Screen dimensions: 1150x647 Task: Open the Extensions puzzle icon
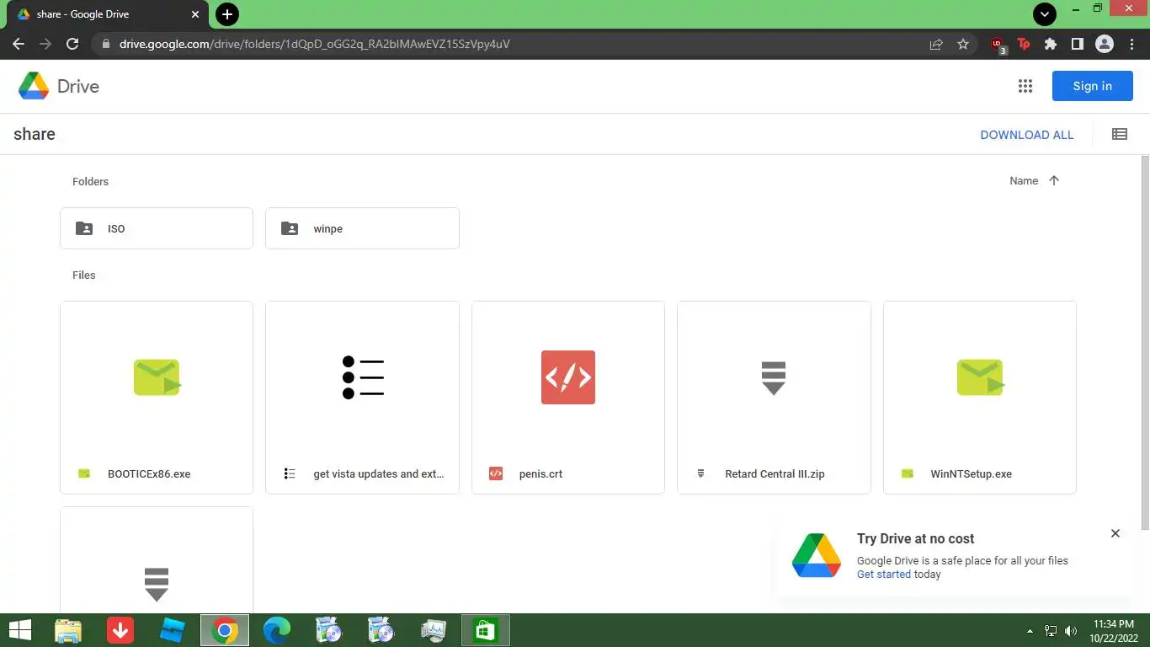coord(1050,44)
